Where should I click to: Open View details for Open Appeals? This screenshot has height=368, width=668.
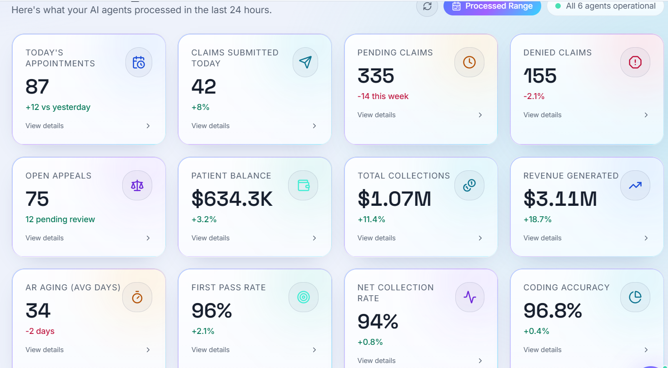(x=45, y=238)
